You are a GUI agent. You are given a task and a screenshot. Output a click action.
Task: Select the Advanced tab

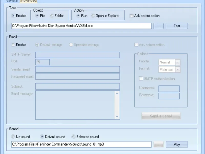pyautogui.click(x=28, y=1)
